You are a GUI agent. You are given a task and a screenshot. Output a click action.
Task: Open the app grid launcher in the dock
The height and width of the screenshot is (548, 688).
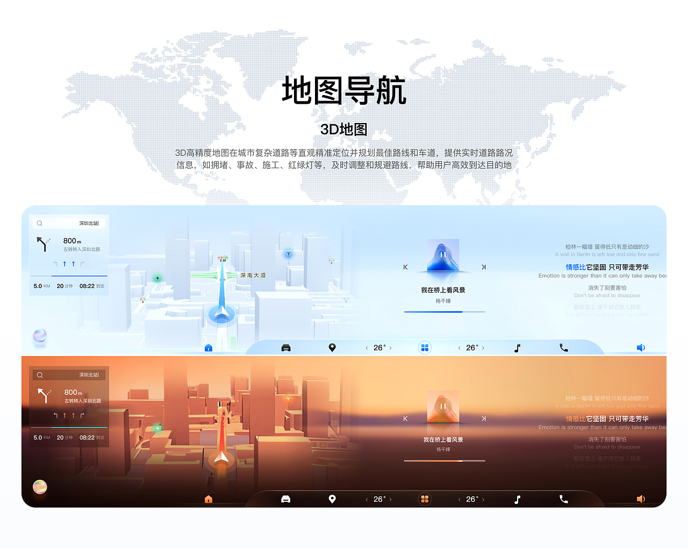point(425,348)
